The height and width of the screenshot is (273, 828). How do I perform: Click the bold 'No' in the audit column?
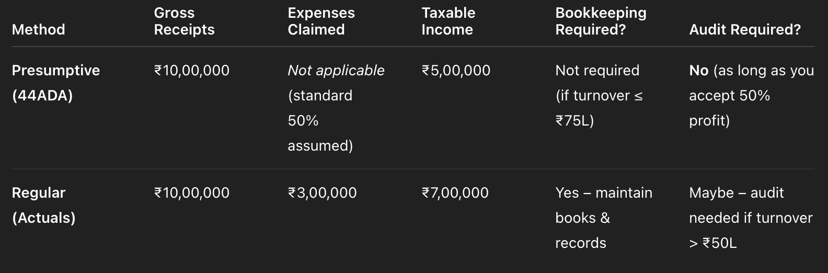pyautogui.click(x=698, y=70)
